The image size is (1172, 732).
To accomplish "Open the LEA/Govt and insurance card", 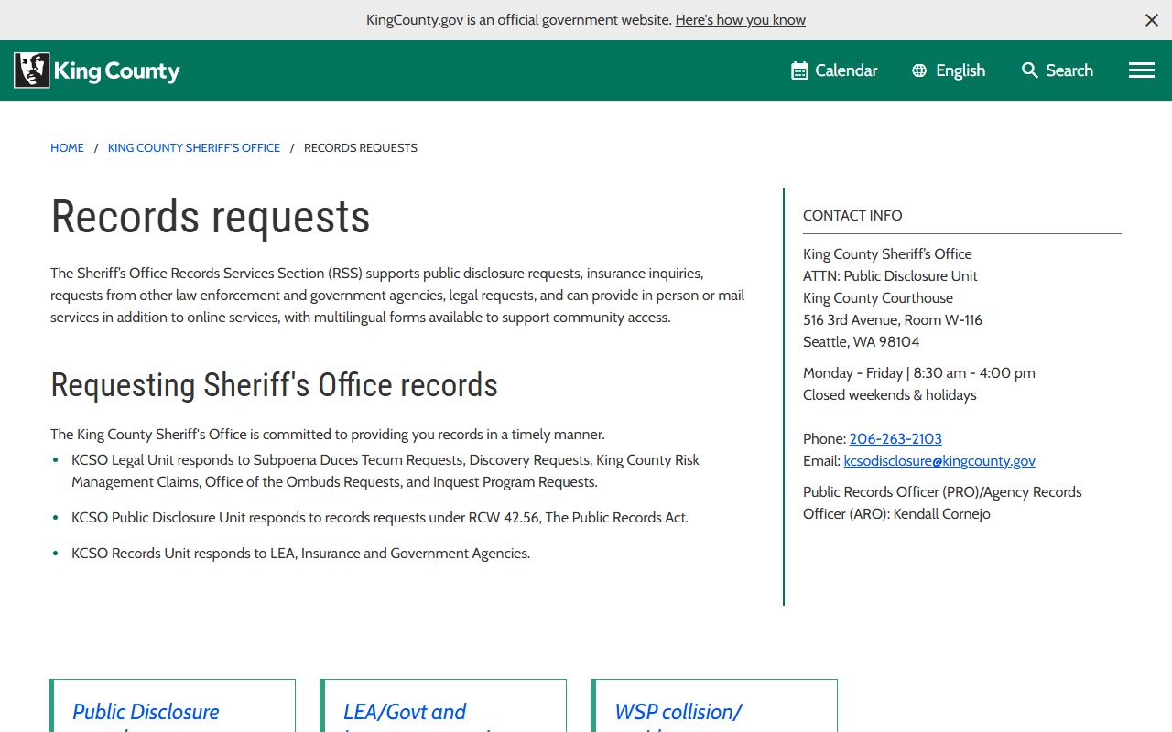I will (x=443, y=705).
